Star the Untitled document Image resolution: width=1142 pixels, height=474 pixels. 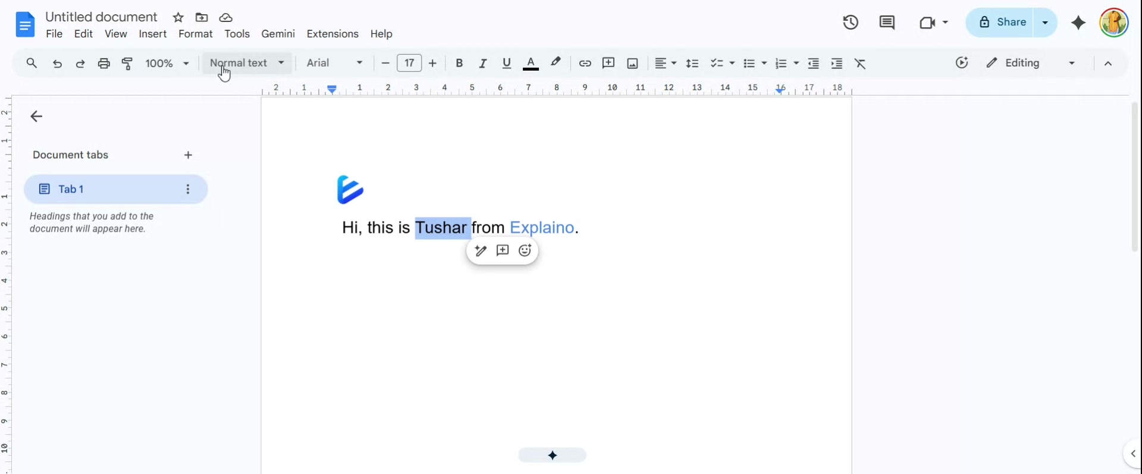(x=178, y=18)
